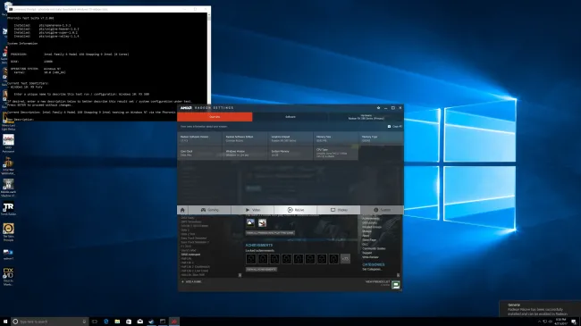Click the taskbar clock
The height and width of the screenshot is (326, 581).
click(560, 322)
